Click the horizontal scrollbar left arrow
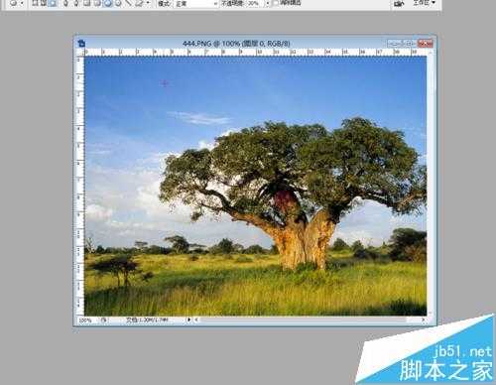This screenshot has height=385, width=496. pyautogui.click(x=196, y=320)
